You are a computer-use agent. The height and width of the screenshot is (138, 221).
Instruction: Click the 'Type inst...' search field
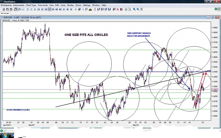coord(10,131)
